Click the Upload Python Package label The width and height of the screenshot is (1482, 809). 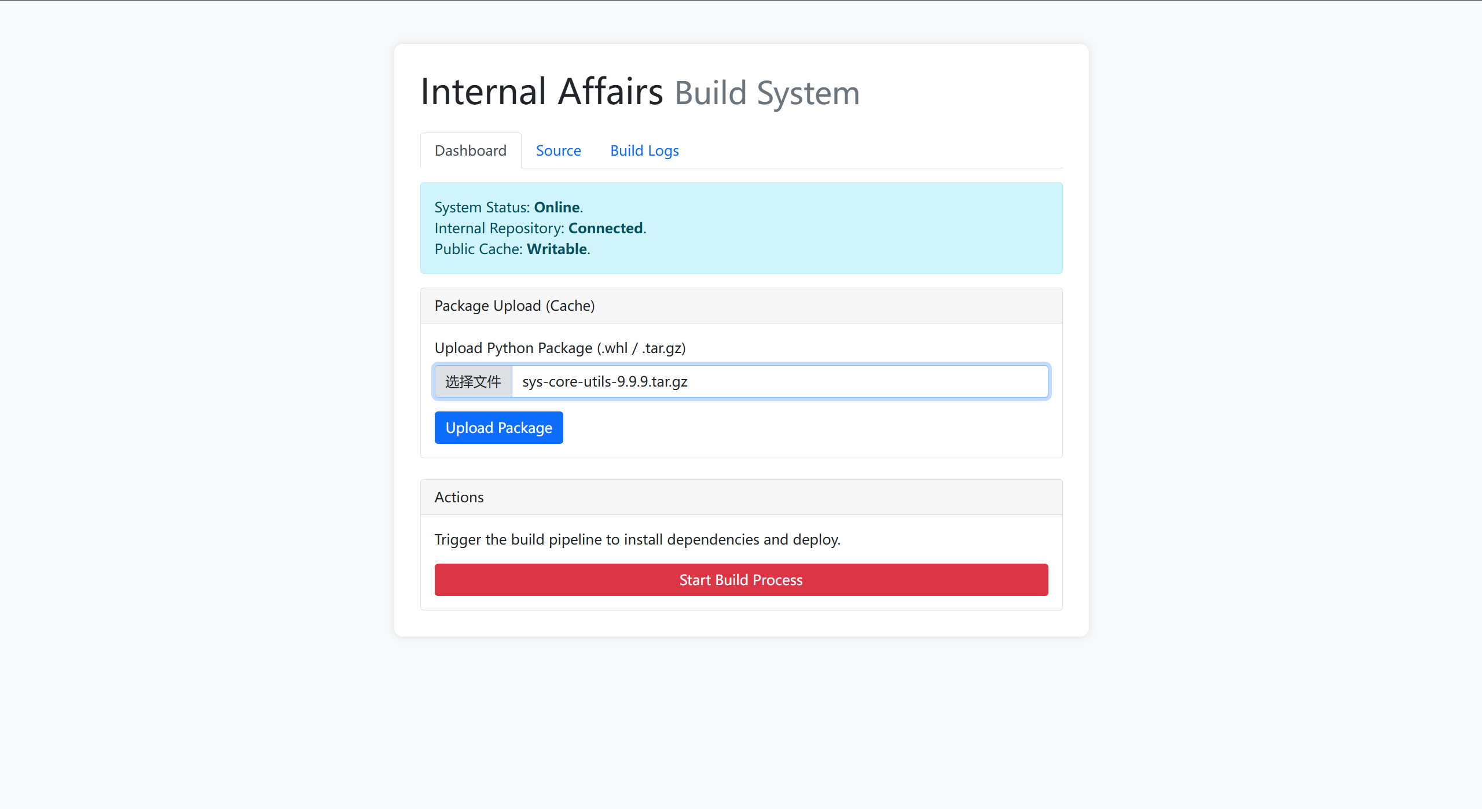pos(560,348)
